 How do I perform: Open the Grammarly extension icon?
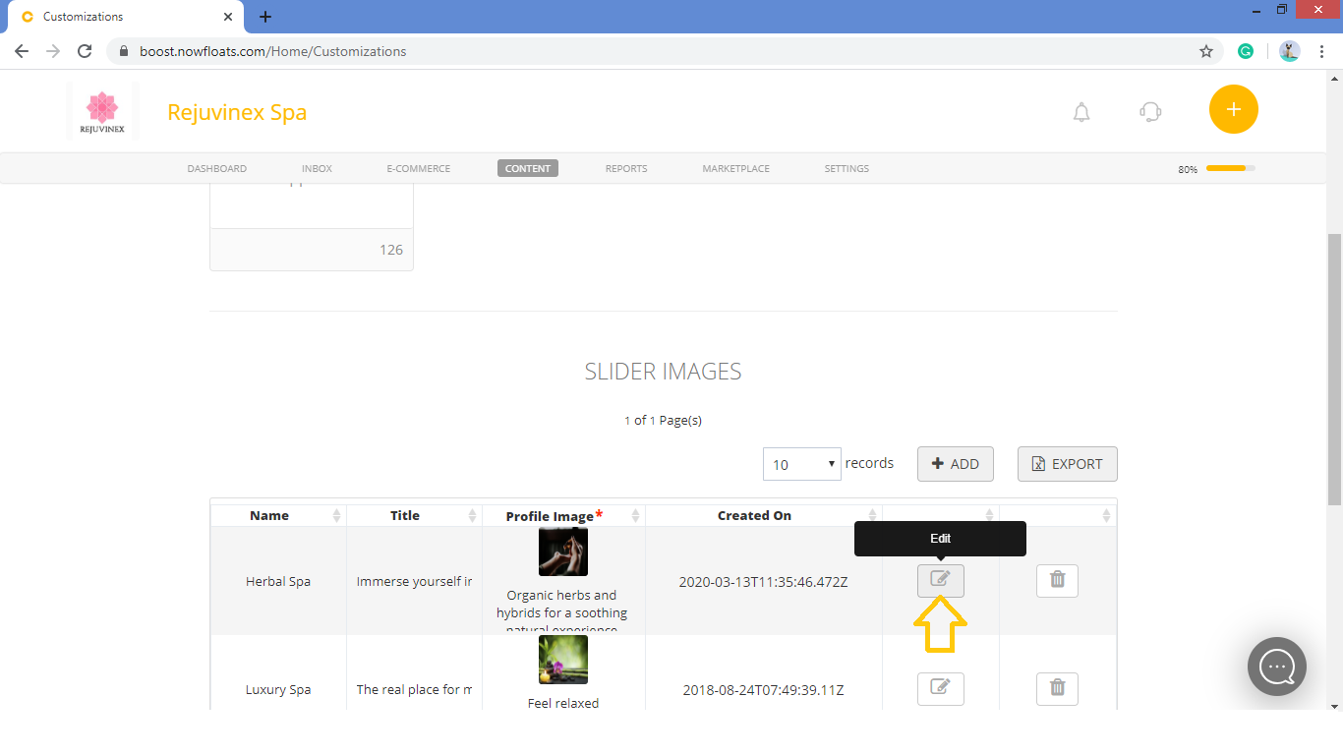click(x=1246, y=51)
